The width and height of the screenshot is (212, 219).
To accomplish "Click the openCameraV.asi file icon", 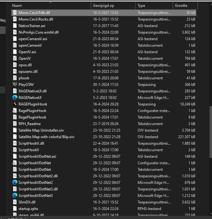I will (x=15, y=39).
